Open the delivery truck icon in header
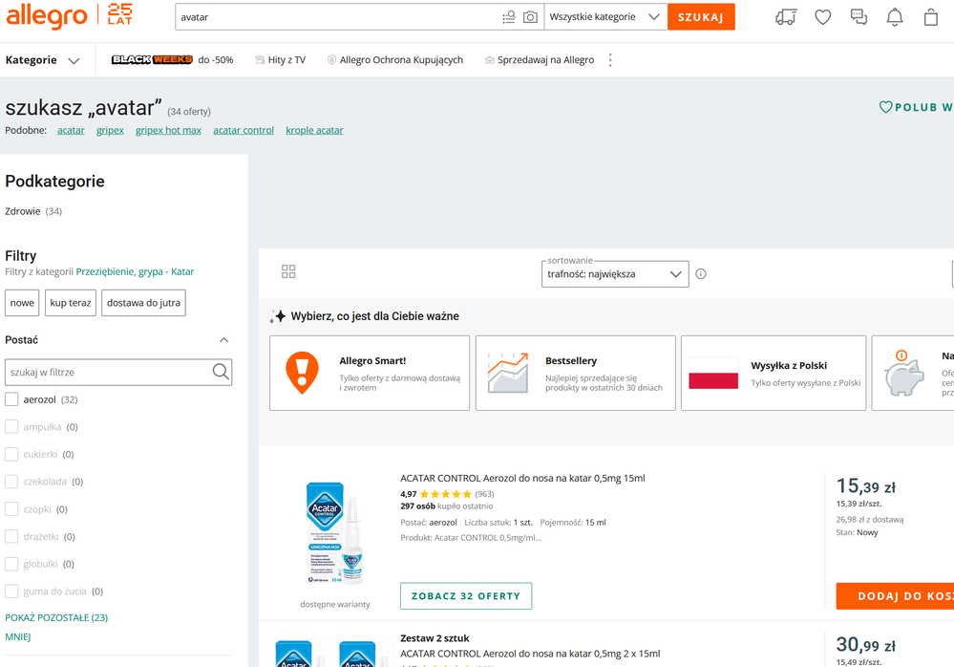Viewport: 954px width, 667px height. coord(786,17)
